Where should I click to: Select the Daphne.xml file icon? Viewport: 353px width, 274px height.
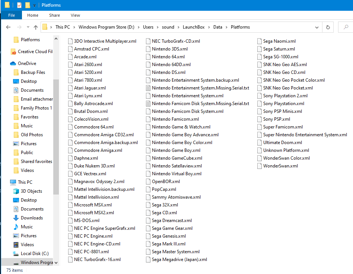70,158
